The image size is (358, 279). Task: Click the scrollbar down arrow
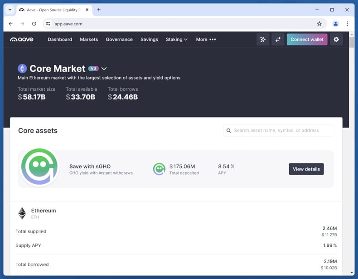click(x=352, y=273)
